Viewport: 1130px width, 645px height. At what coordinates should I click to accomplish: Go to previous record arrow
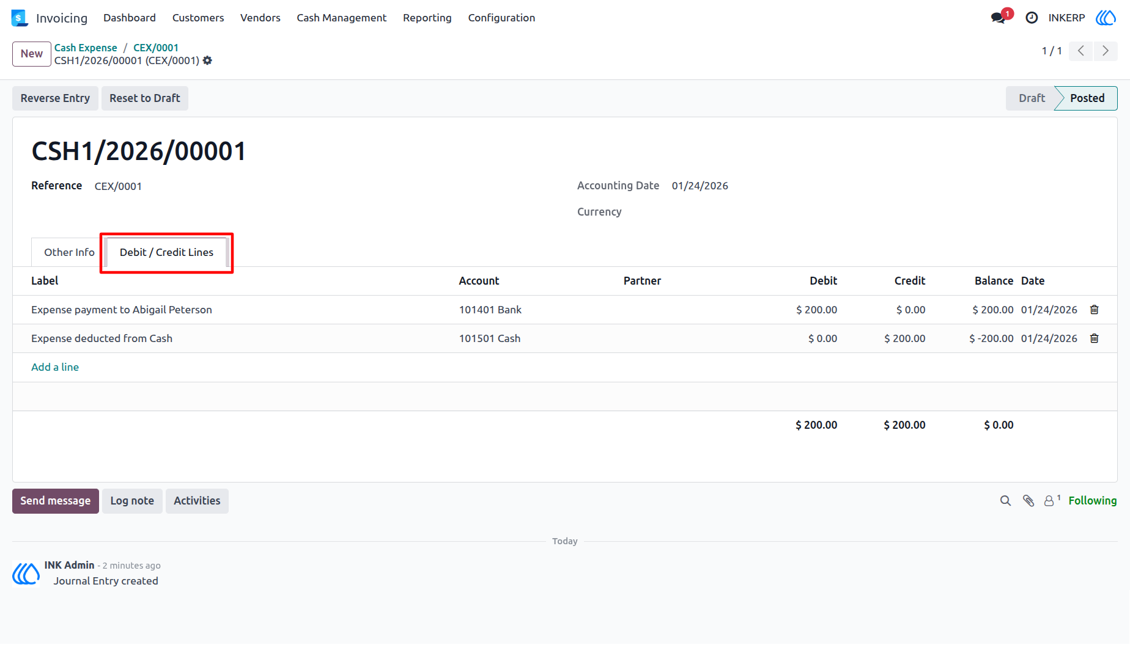[x=1081, y=51]
